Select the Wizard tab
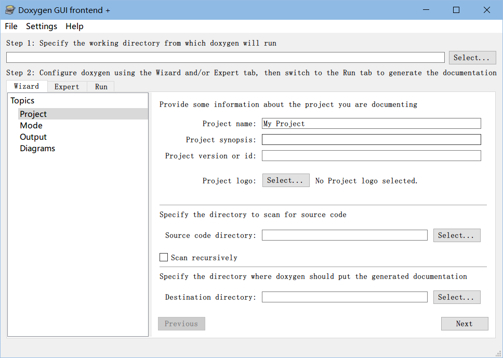This screenshot has width=503, height=358. 27,86
